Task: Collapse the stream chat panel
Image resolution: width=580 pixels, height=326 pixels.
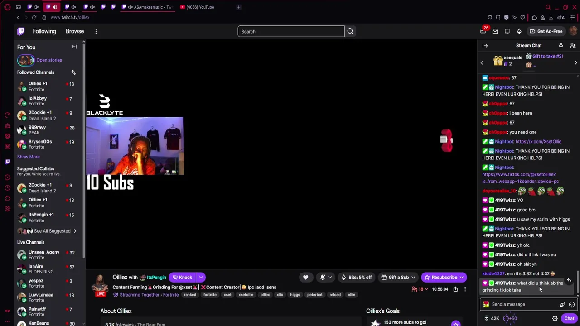Action: click(485, 45)
